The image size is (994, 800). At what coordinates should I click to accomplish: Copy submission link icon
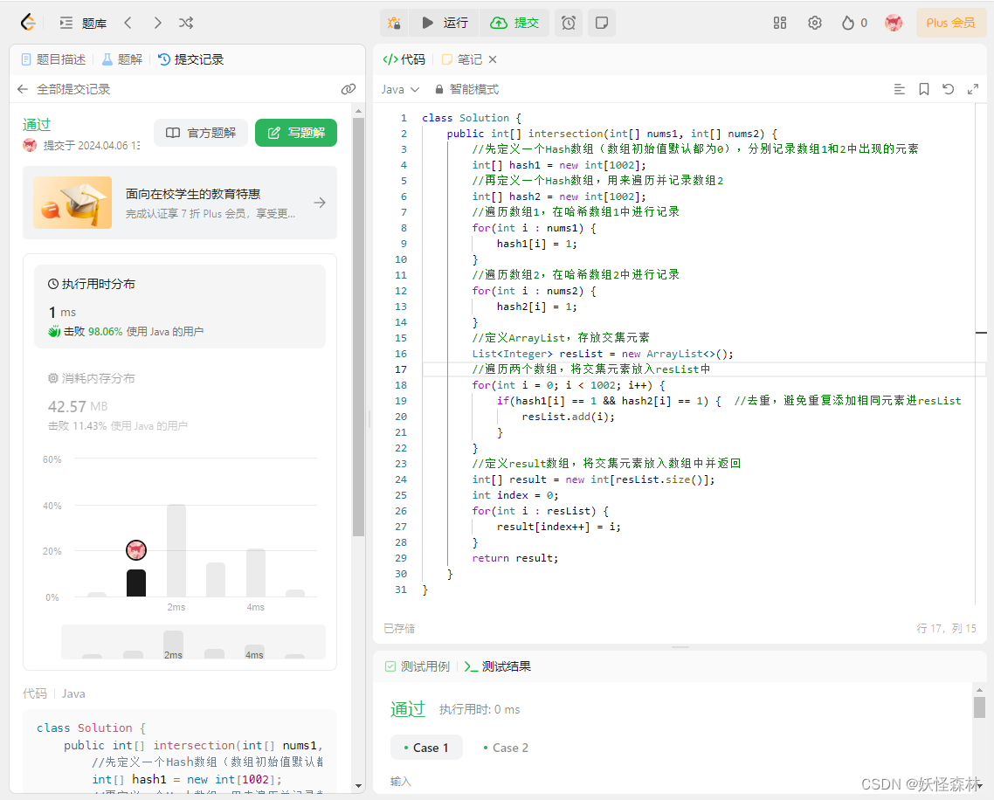coord(348,89)
